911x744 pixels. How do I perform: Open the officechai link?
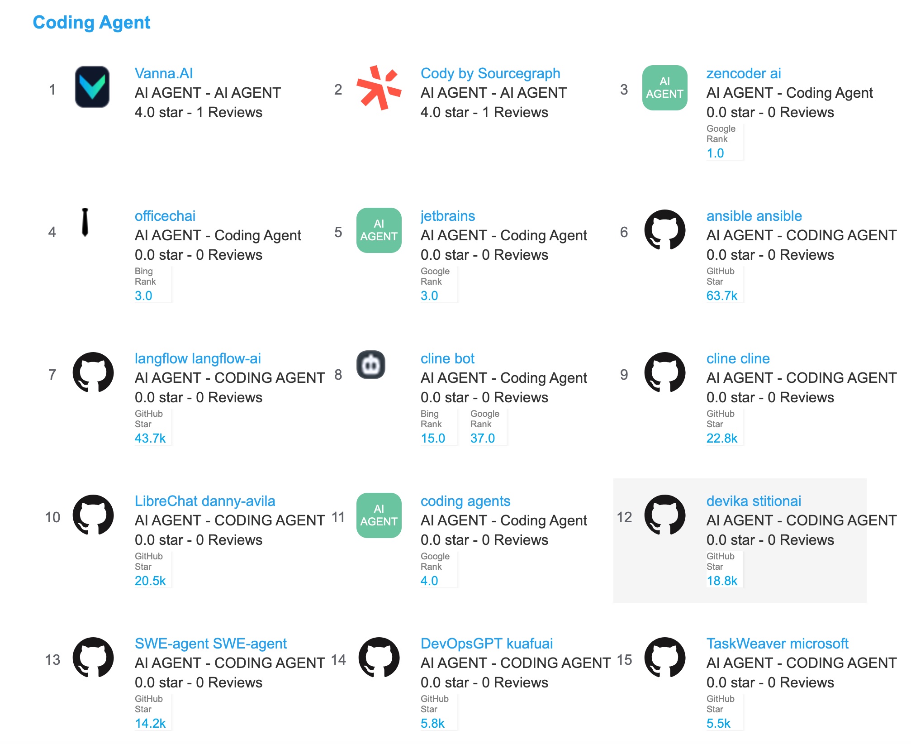pos(165,216)
